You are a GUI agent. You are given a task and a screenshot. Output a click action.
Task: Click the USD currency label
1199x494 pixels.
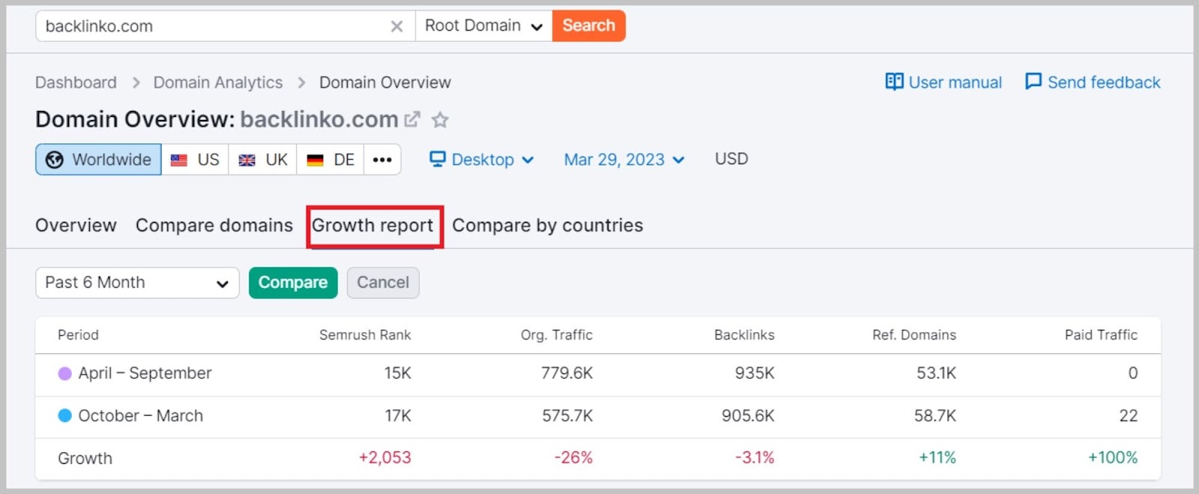[x=731, y=159]
